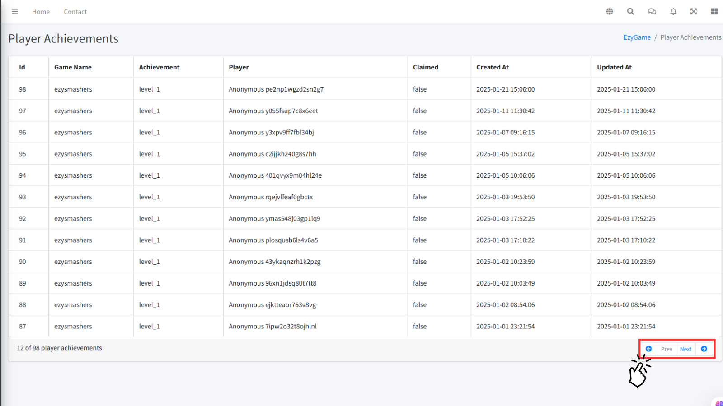The width and height of the screenshot is (723, 406).
Task: Go to first page arrow icon
Action: click(x=648, y=349)
